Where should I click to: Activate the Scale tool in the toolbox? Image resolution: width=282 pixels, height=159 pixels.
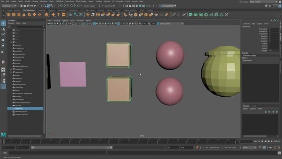[3, 52]
